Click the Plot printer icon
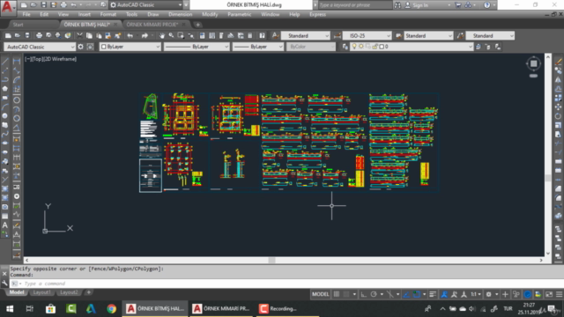Image resolution: width=564 pixels, height=317 pixels. click(39, 35)
